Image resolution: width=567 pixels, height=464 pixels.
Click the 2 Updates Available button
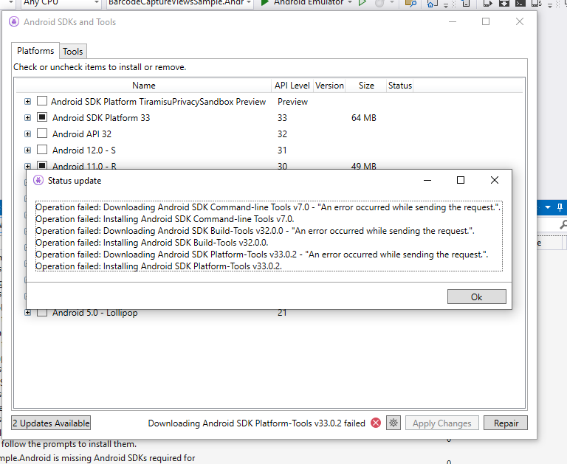51,423
